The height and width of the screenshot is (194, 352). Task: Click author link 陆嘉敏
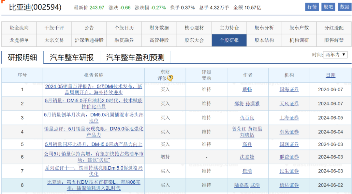242,185
